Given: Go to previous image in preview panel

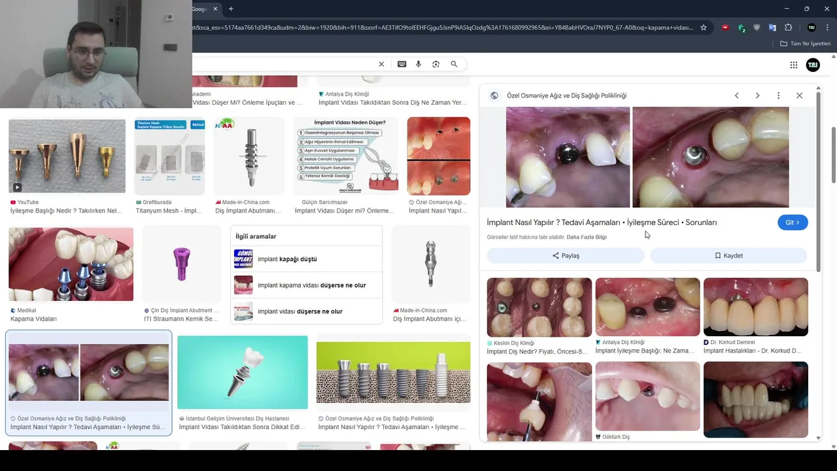Looking at the screenshot, I should pyautogui.click(x=736, y=96).
